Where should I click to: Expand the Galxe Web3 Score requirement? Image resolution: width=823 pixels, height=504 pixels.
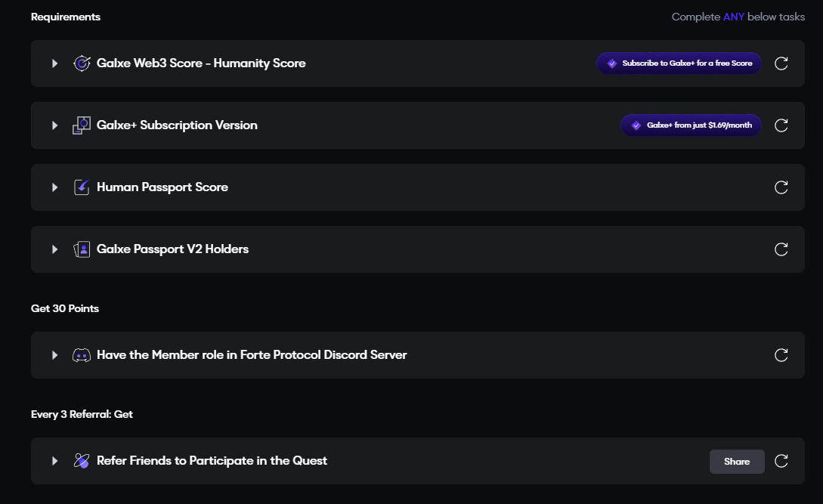coord(54,63)
